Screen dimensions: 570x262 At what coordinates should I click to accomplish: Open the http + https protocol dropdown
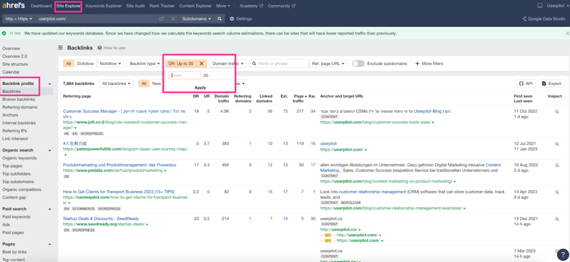(x=19, y=19)
